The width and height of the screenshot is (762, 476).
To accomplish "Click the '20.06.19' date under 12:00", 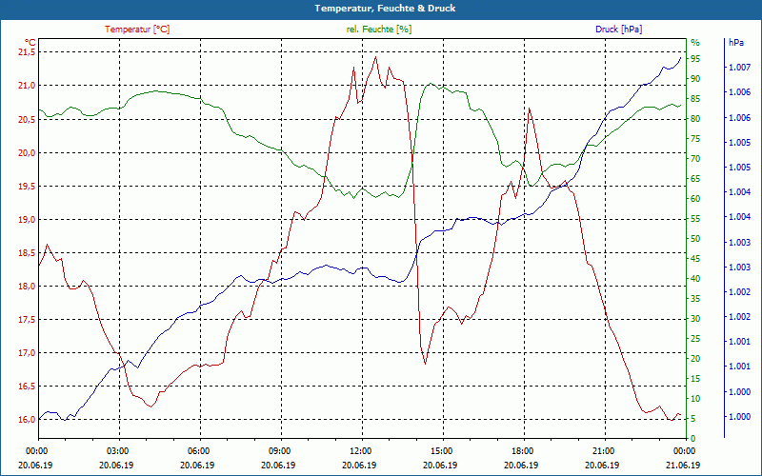I will [360, 465].
